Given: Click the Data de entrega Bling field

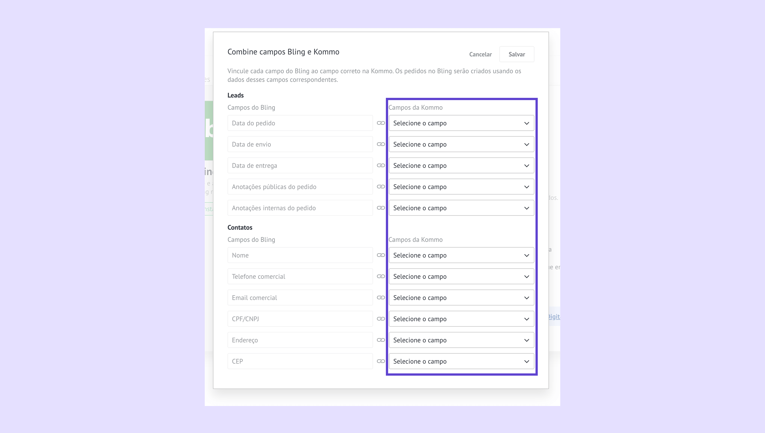Looking at the screenshot, I should [x=300, y=166].
